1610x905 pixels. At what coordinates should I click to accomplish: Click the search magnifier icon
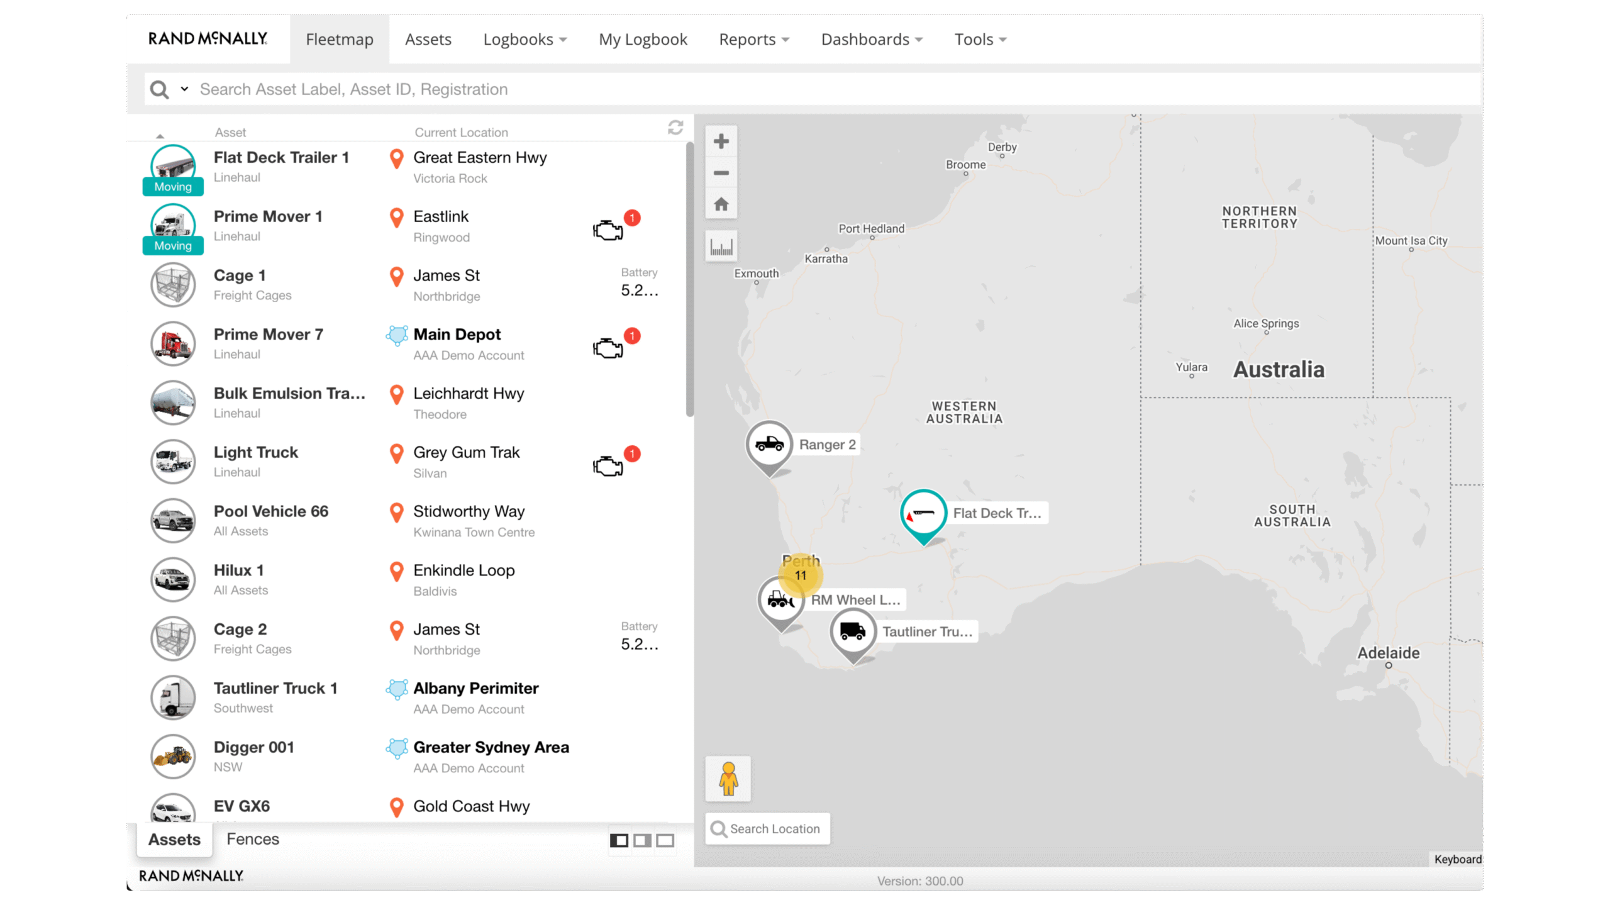pos(159,89)
